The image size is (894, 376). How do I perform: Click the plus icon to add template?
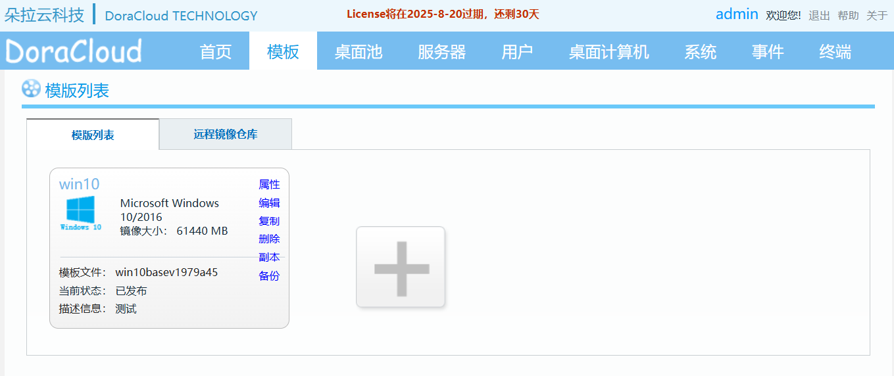coord(401,268)
